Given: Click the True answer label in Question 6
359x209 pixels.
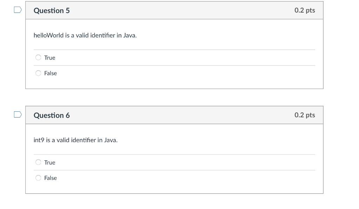Looking at the screenshot, I should coord(50,162).
